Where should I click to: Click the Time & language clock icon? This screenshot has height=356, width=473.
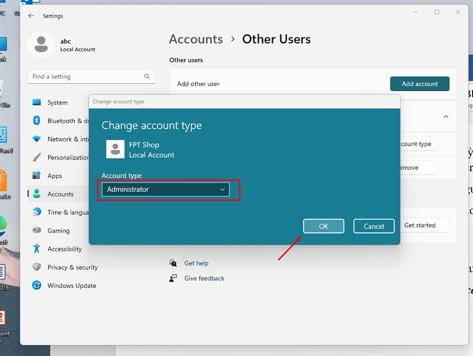click(x=36, y=212)
